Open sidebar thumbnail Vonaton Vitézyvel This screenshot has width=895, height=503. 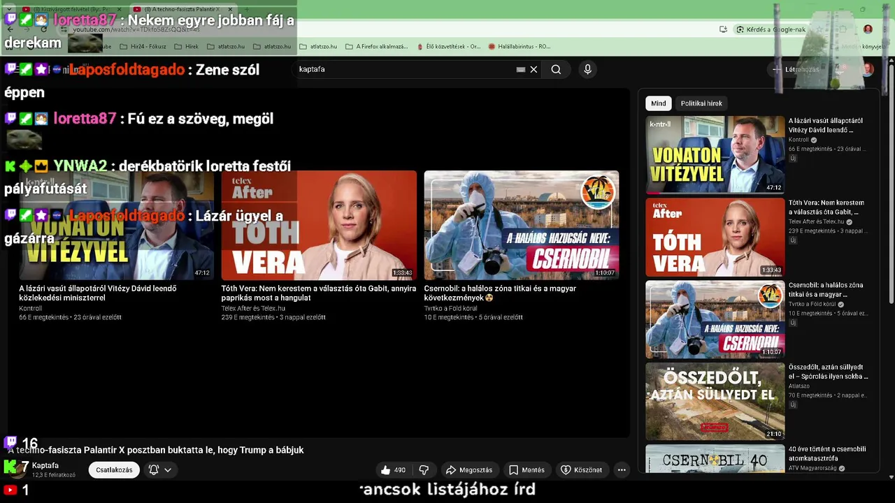(x=715, y=154)
